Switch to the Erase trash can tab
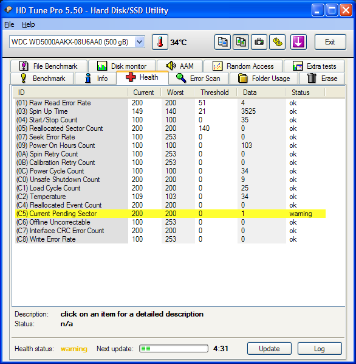This screenshot has height=364, width=356. tap(322, 79)
